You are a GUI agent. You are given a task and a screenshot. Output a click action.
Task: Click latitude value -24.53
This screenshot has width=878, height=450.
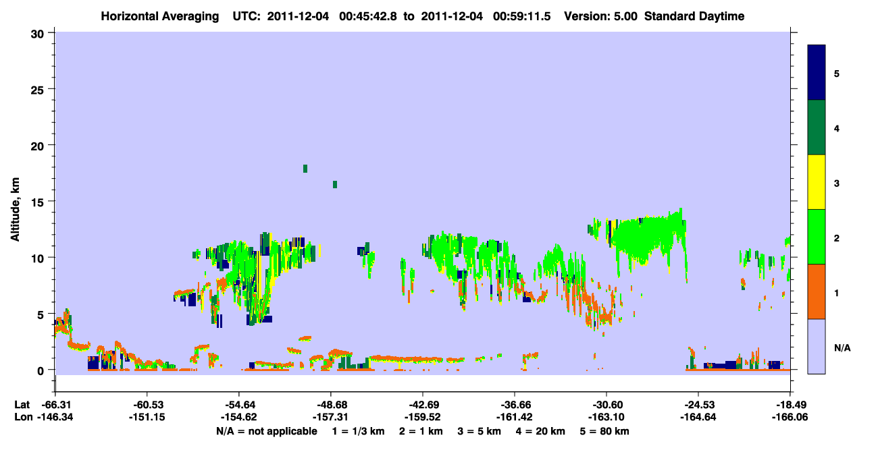point(698,405)
